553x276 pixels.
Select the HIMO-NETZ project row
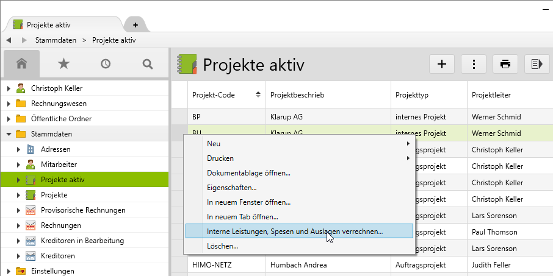click(x=211, y=265)
